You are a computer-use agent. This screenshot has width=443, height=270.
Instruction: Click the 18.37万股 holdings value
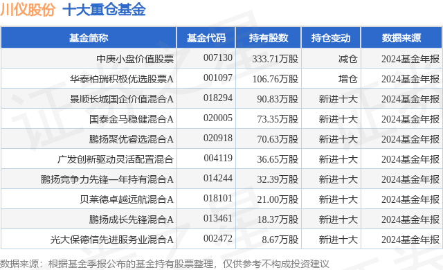click(278, 219)
